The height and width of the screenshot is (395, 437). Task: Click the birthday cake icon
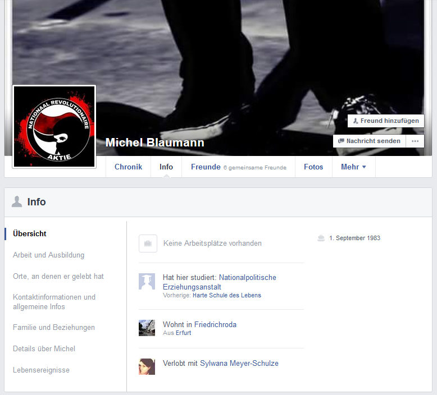(321, 238)
